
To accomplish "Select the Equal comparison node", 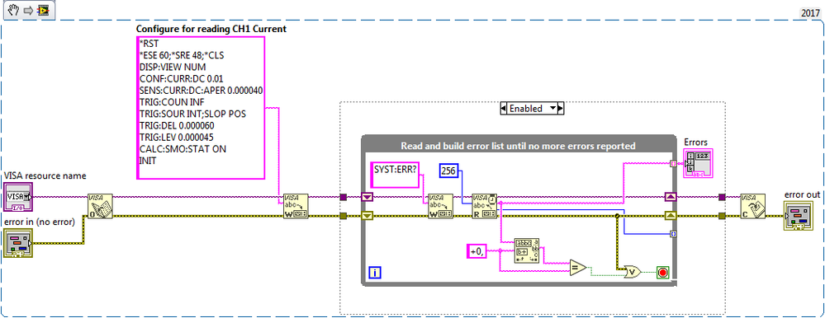I will [x=578, y=268].
